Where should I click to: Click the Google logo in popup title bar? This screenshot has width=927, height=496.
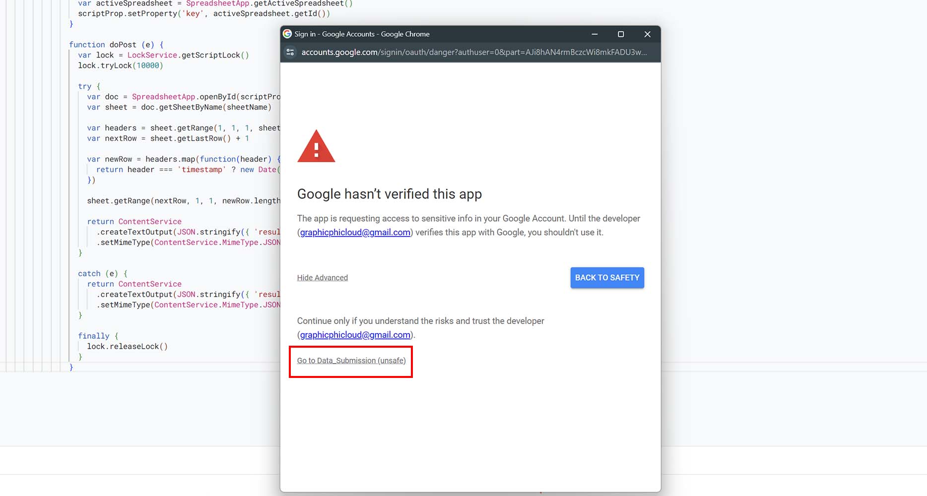pos(287,34)
